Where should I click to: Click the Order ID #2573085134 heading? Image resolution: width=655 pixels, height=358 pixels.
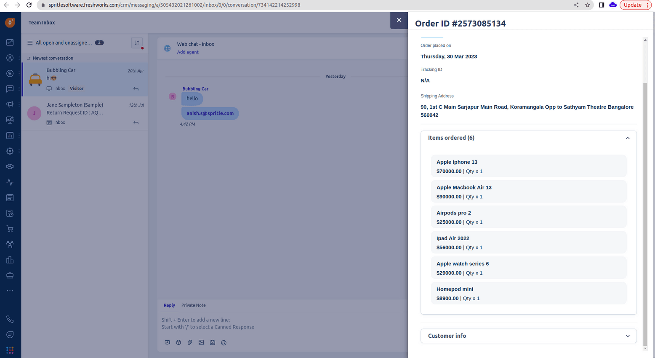click(460, 24)
